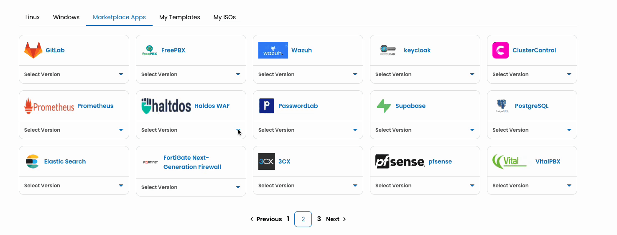Click FortiGate Next-Generation Firewall title
The height and width of the screenshot is (235, 617).
tap(192, 162)
